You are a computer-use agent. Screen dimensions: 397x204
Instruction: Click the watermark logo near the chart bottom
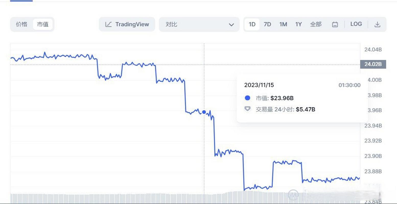tap(293, 195)
